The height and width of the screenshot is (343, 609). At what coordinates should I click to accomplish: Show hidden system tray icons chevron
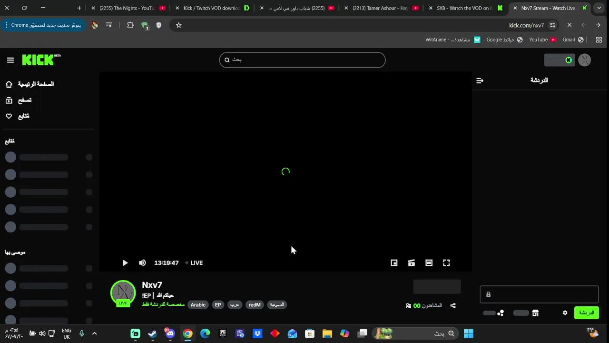pyautogui.click(x=94, y=333)
